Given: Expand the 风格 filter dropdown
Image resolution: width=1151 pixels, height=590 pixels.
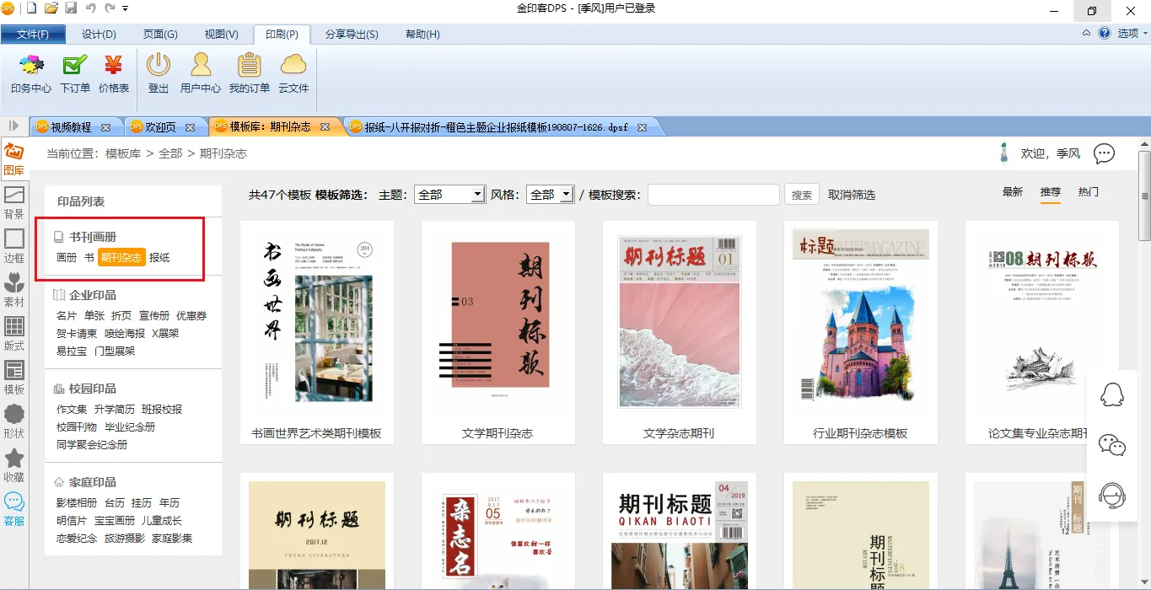Looking at the screenshot, I should [x=566, y=195].
